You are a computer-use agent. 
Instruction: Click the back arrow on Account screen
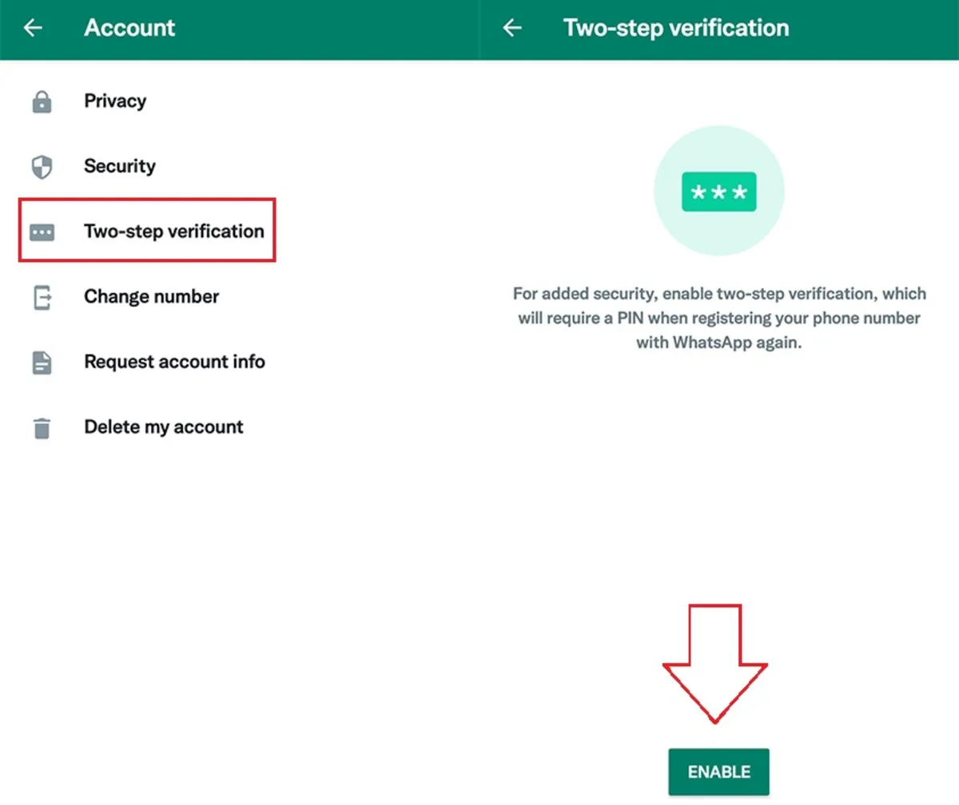tap(32, 27)
